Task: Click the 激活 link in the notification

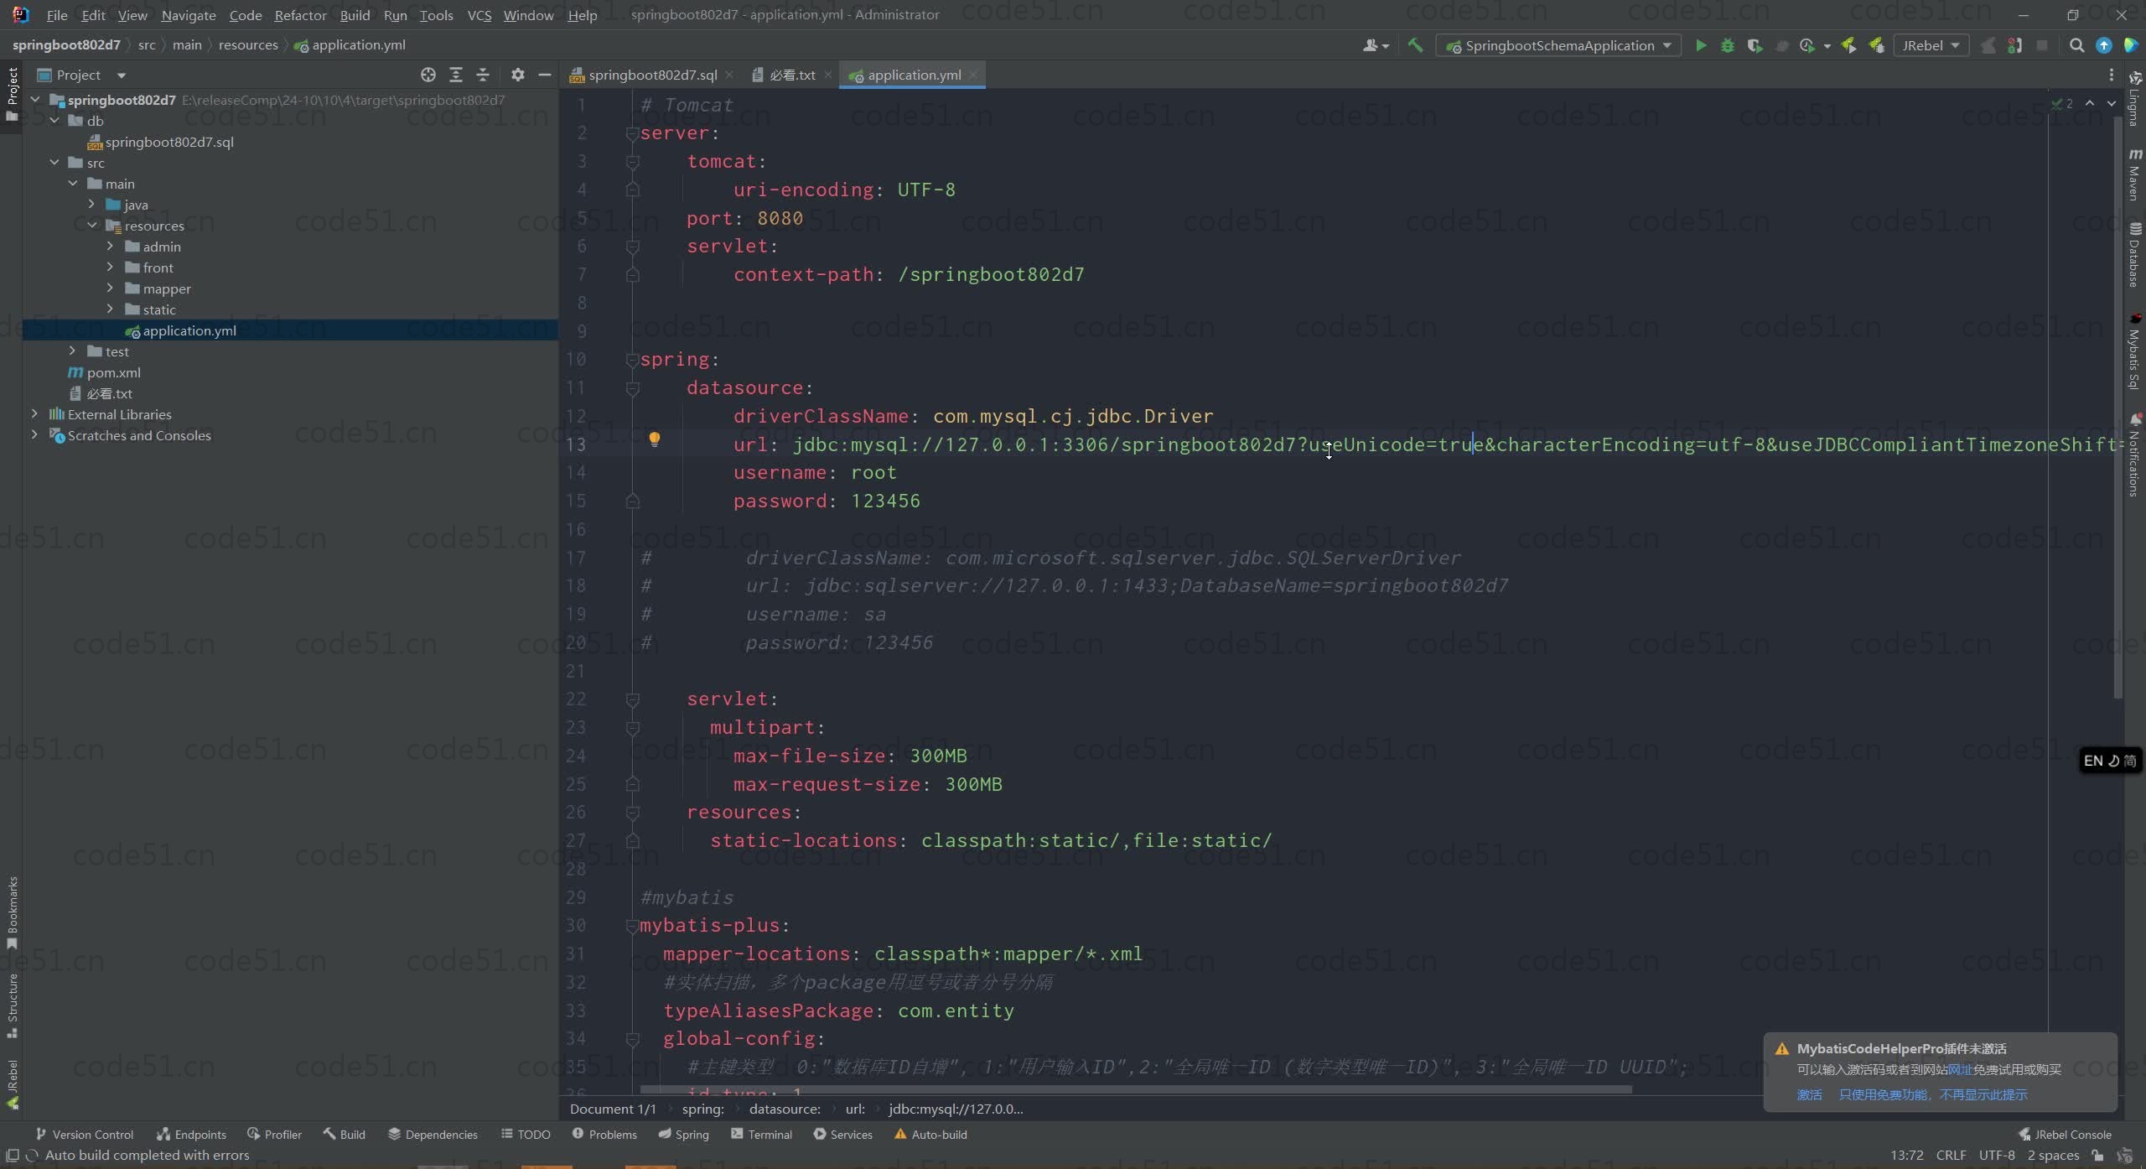Action: pyautogui.click(x=1809, y=1094)
